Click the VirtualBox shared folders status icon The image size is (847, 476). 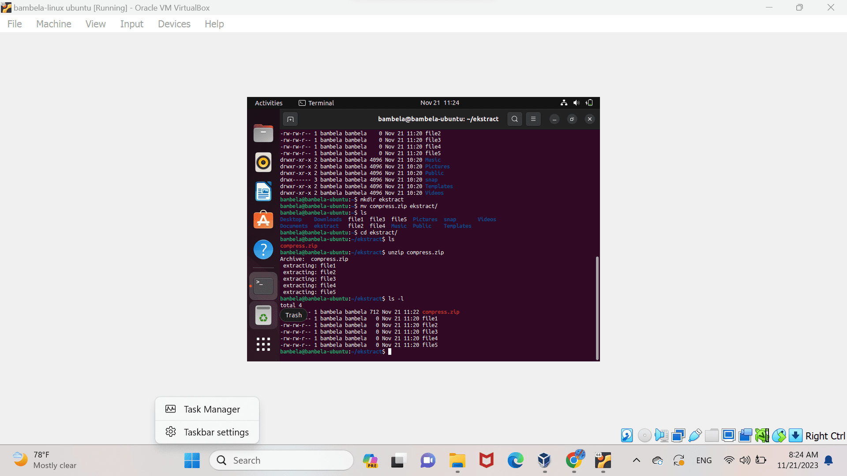point(712,435)
